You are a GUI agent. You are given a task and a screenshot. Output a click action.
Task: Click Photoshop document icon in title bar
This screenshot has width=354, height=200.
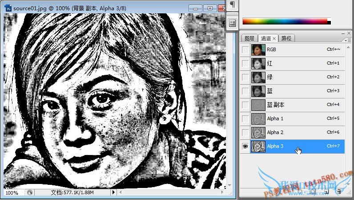coord(8,8)
